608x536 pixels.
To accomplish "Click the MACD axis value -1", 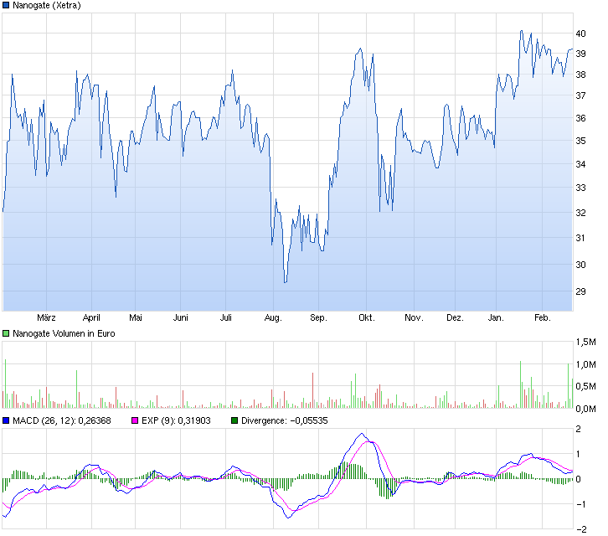I will (580, 504).
